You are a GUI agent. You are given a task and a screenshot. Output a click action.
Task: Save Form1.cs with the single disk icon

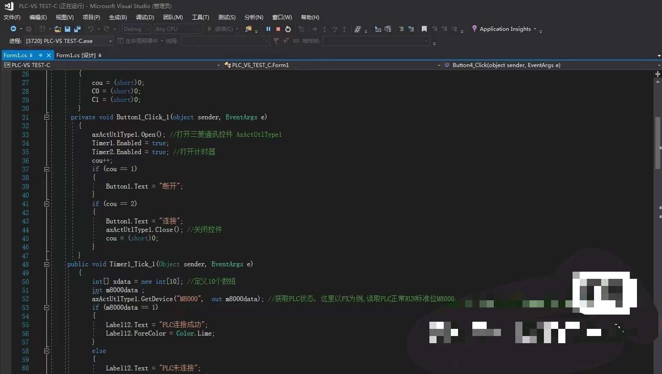click(x=68, y=29)
